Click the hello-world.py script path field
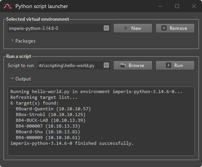 pyautogui.click(x=74, y=65)
